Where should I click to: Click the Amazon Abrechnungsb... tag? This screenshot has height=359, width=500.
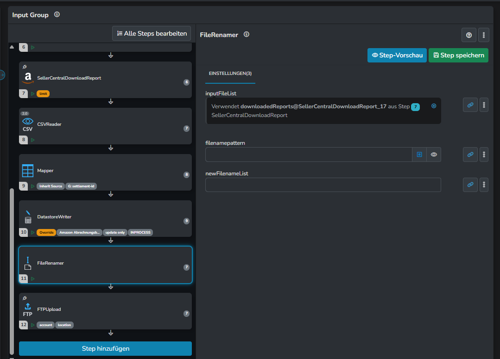[79, 232]
